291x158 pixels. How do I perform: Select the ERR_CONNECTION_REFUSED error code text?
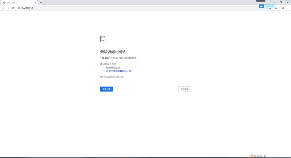112,77
